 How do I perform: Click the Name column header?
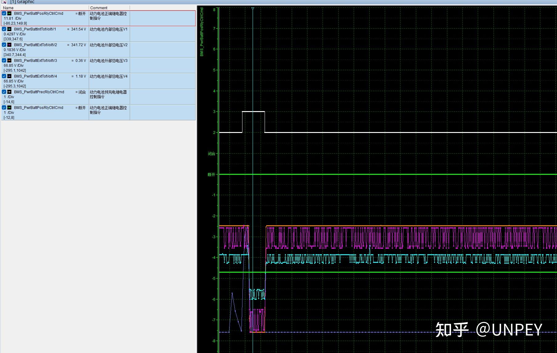[x=8, y=8]
